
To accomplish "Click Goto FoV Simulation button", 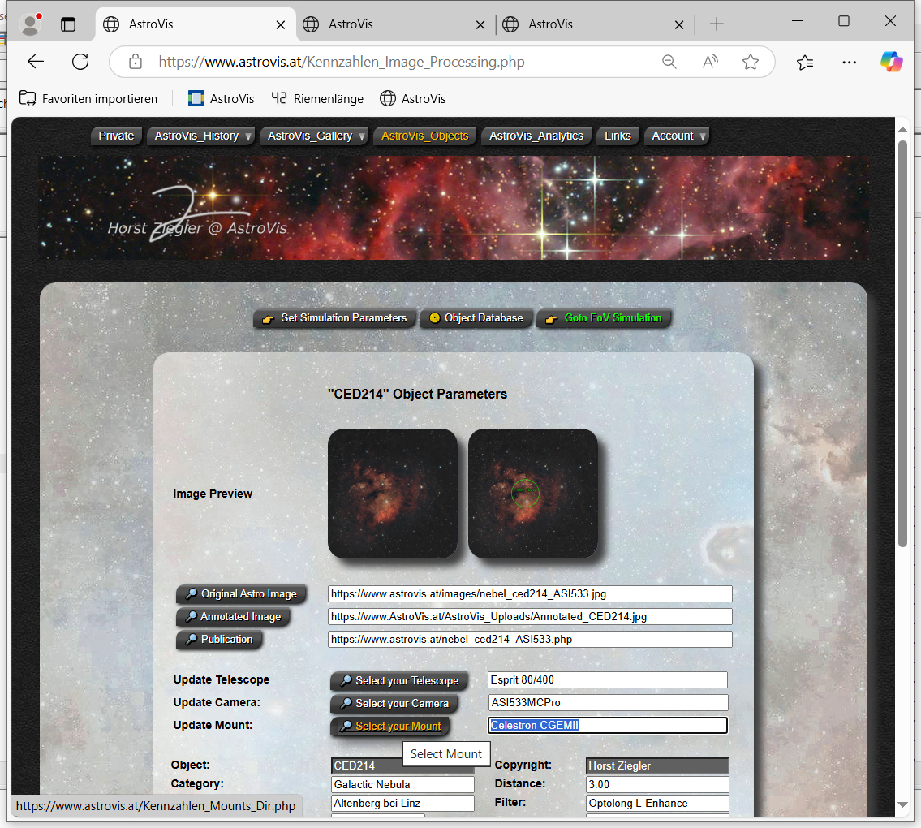I will tap(604, 318).
